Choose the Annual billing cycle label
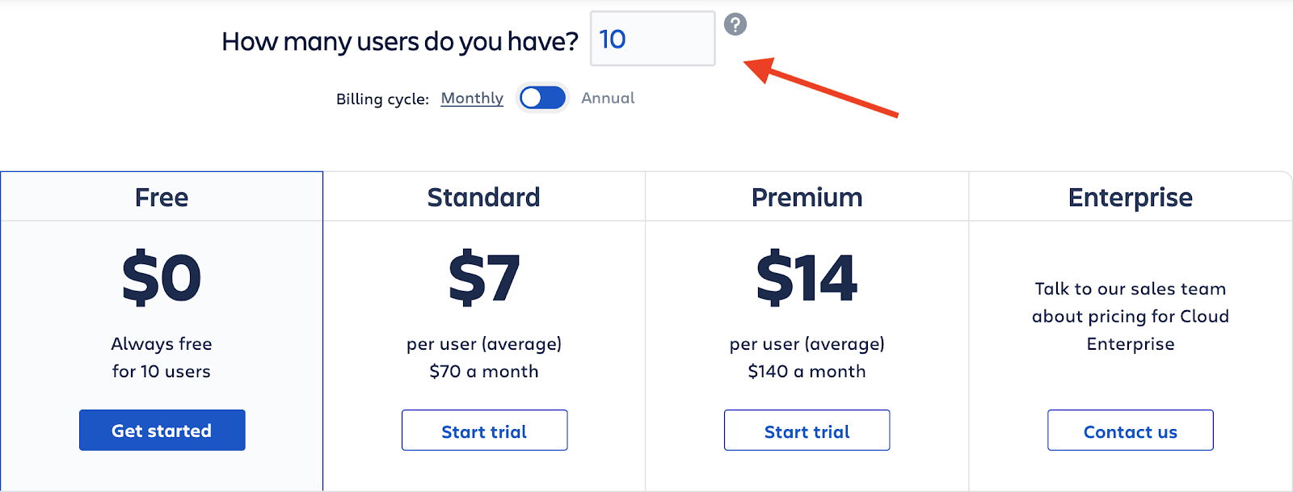Image resolution: width=1293 pixels, height=492 pixels. [608, 98]
